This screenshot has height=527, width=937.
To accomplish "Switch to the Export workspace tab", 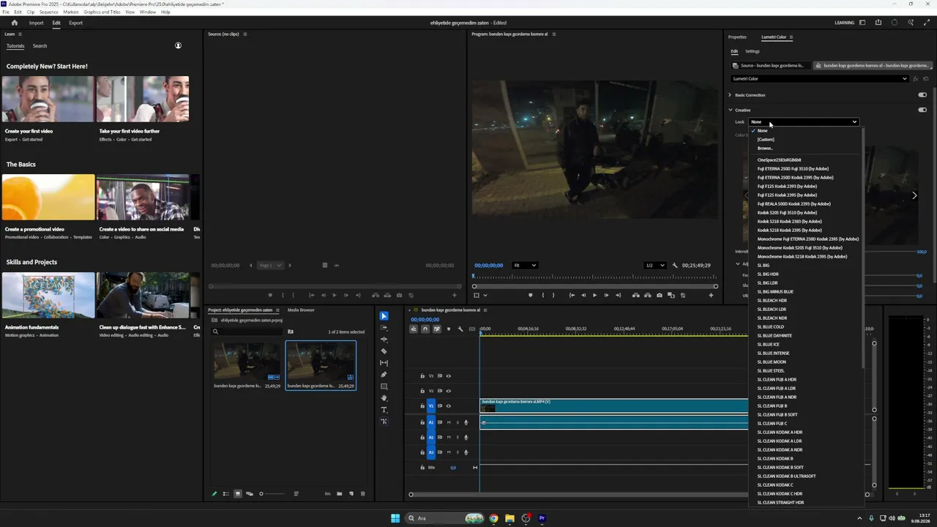I will 75,23.
